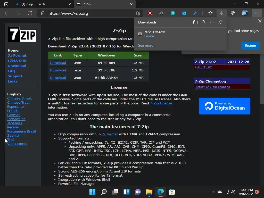Viewport: 264px width, 198px height.
Task: Open the glasses-face extension icon
Action: click(161, 13)
